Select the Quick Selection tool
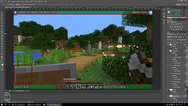Viewport: 188px width, 106px height. [2, 18]
